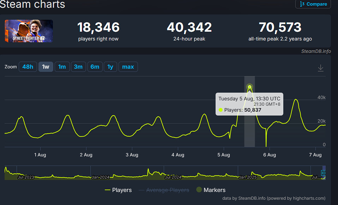Choose the 6m zoom option
The height and width of the screenshot is (205, 338).
click(x=95, y=67)
